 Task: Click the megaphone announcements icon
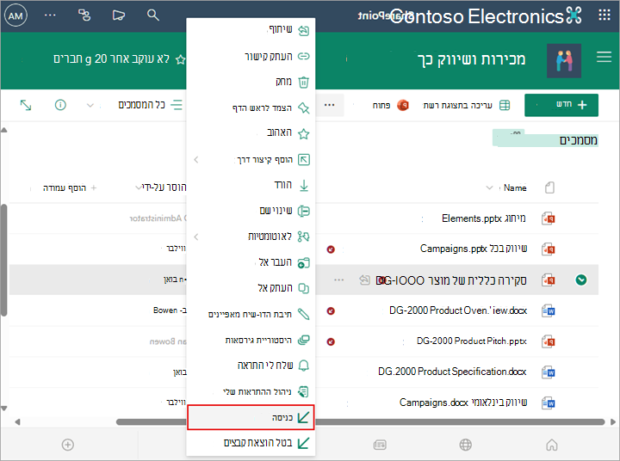click(118, 15)
